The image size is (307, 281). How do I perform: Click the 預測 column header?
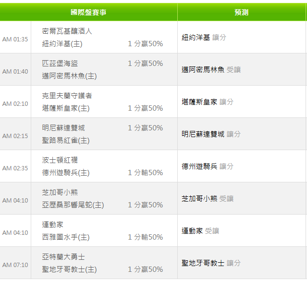click(x=241, y=12)
